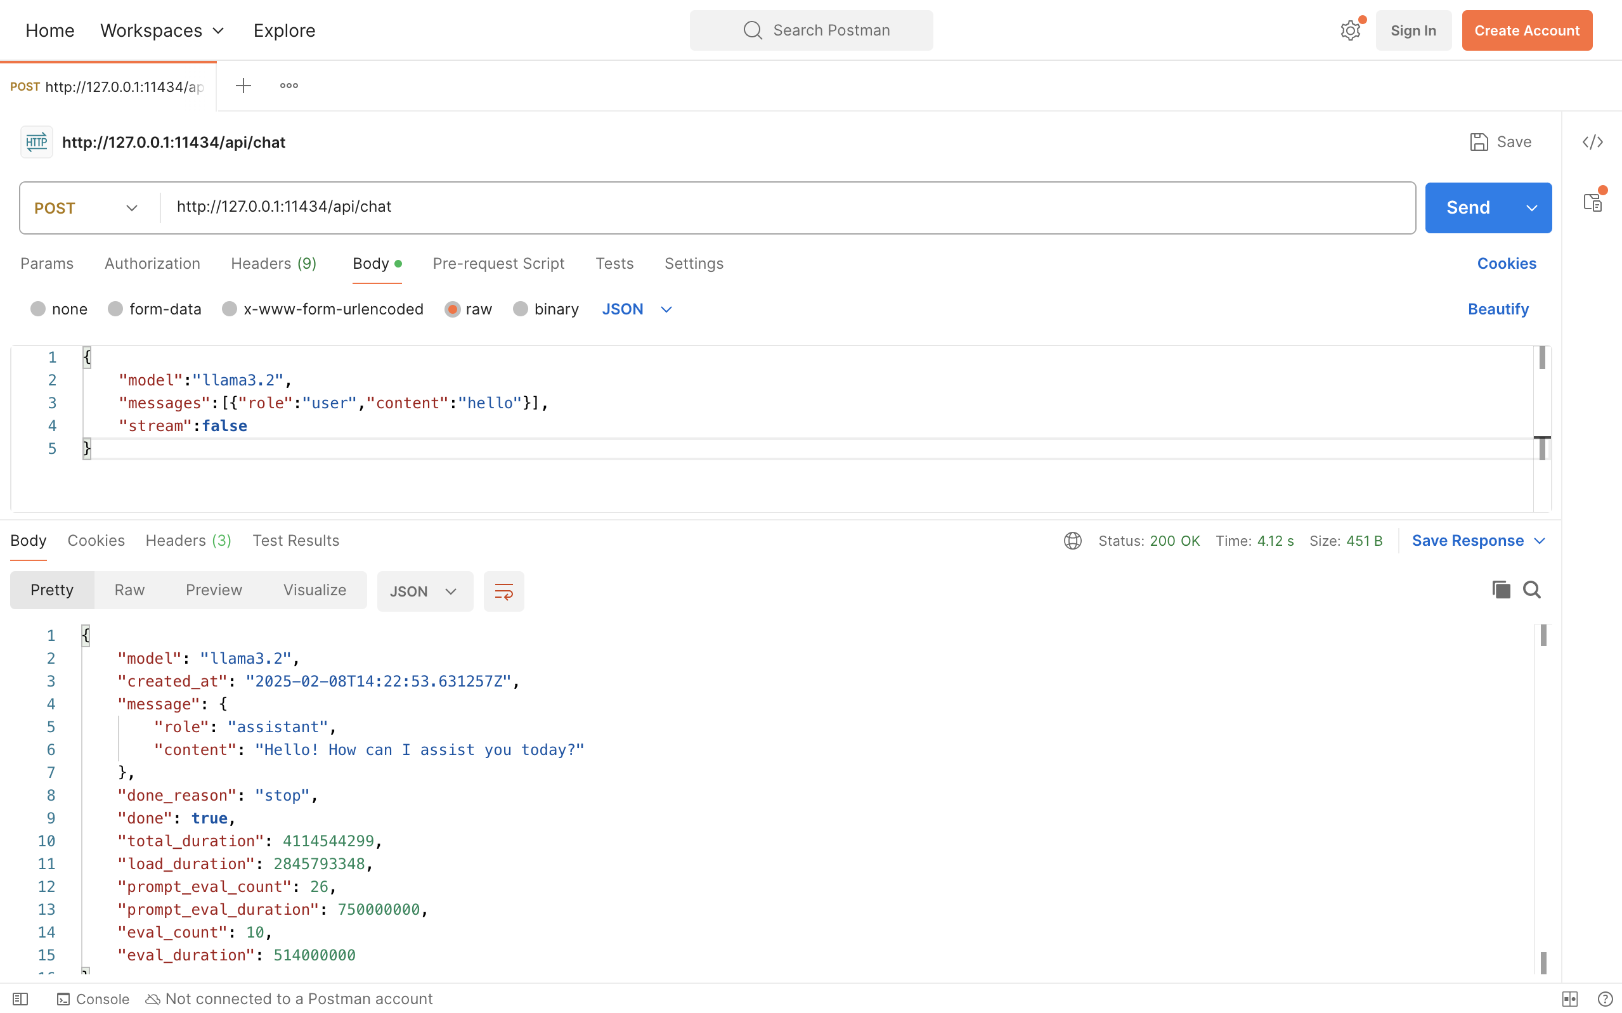Select the binary body radio option
Image resolution: width=1622 pixels, height=1013 pixels.
point(521,309)
